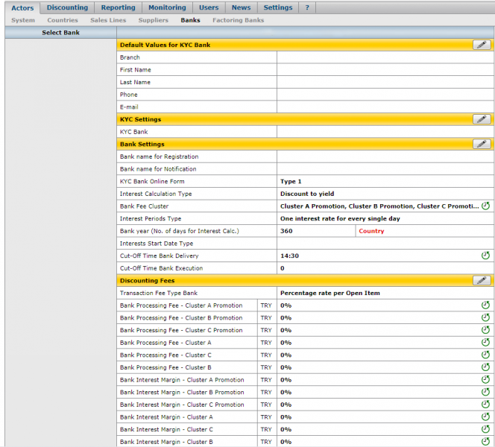The width and height of the screenshot is (495, 447).
Task: Open history for Bank Processing Fee Cluster C Promotion
Action: (485, 330)
